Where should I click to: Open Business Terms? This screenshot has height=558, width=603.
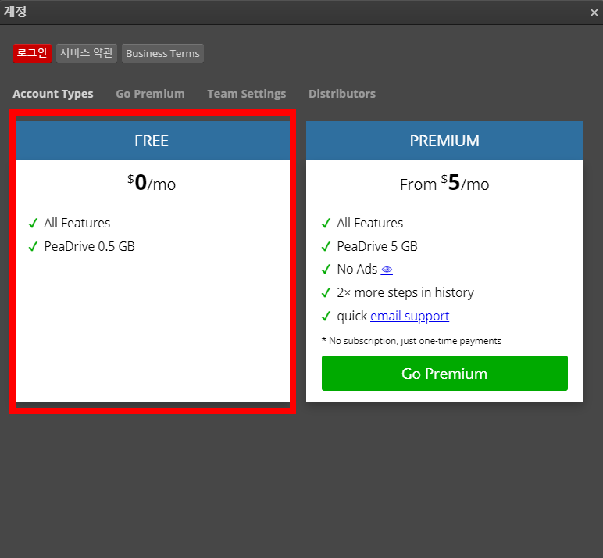[x=162, y=53]
